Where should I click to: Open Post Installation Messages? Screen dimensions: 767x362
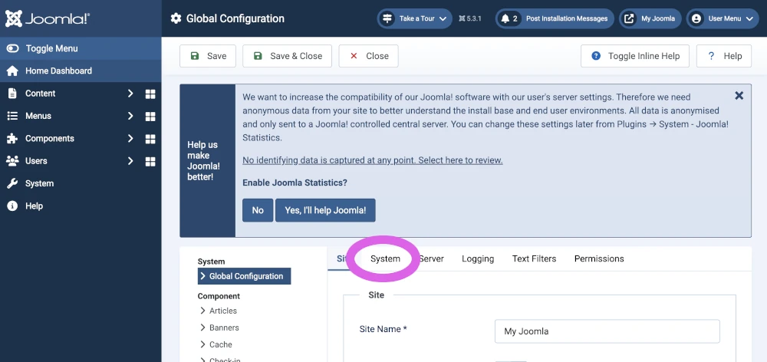(555, 18)
